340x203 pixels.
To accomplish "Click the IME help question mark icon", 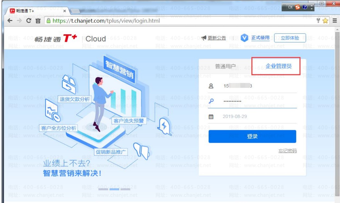I will 305,7.
